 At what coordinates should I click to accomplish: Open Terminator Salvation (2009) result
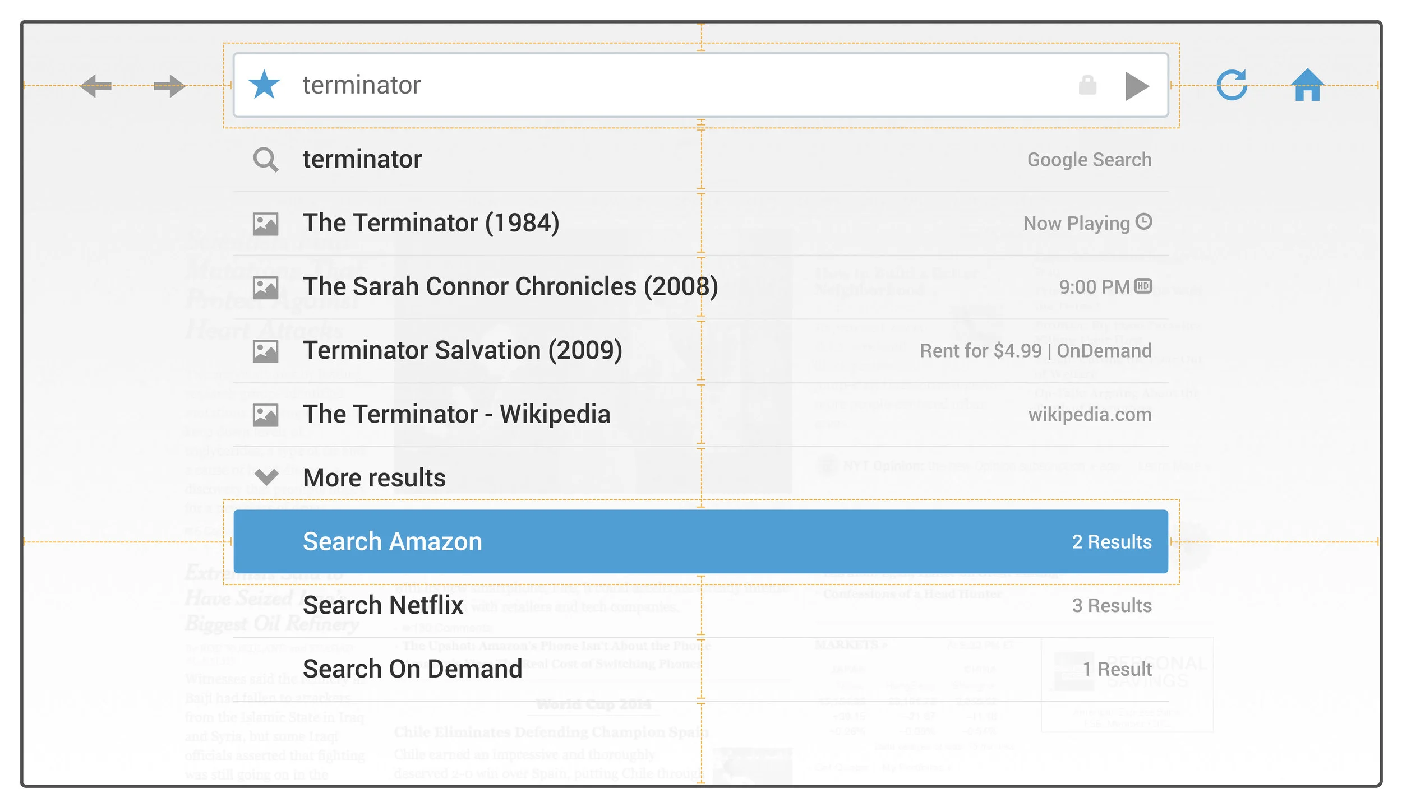click(x=700, y=351)
